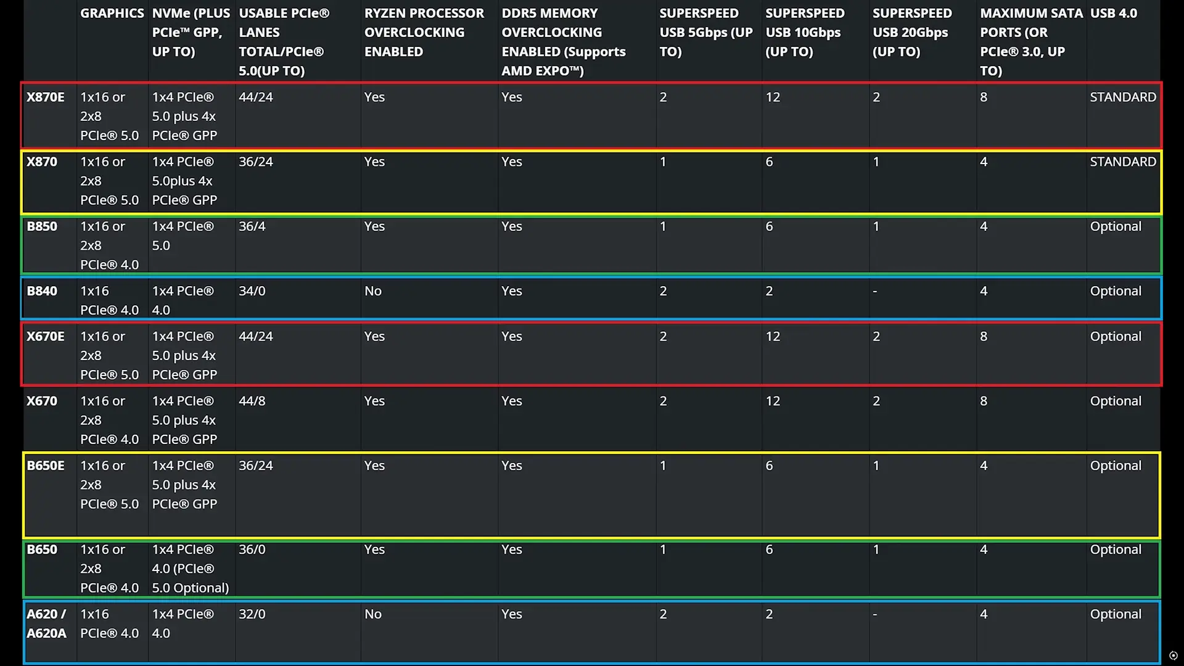The image size is (1184, 666).
Task: Select the A620 / A620A chipset row label
Action: [46, 623]
